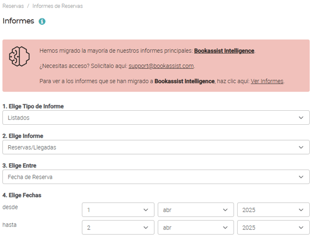
Task: Click the Informes page heading
Action: (18, 21)
